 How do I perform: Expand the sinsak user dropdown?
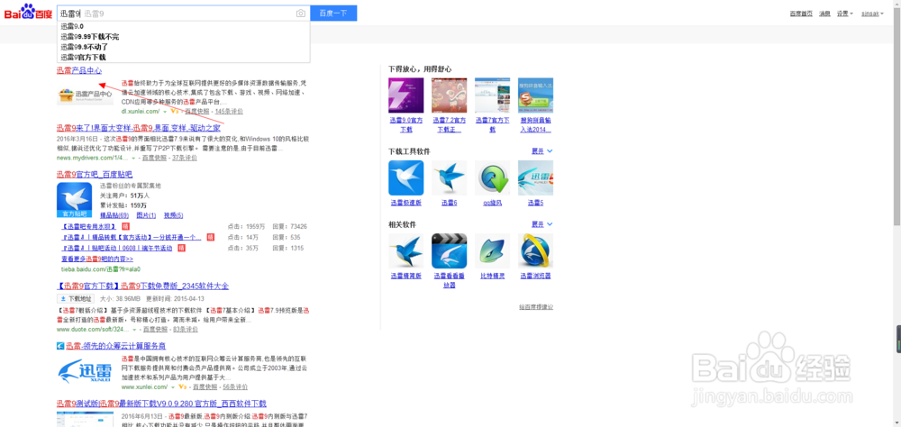click(871, 14)
